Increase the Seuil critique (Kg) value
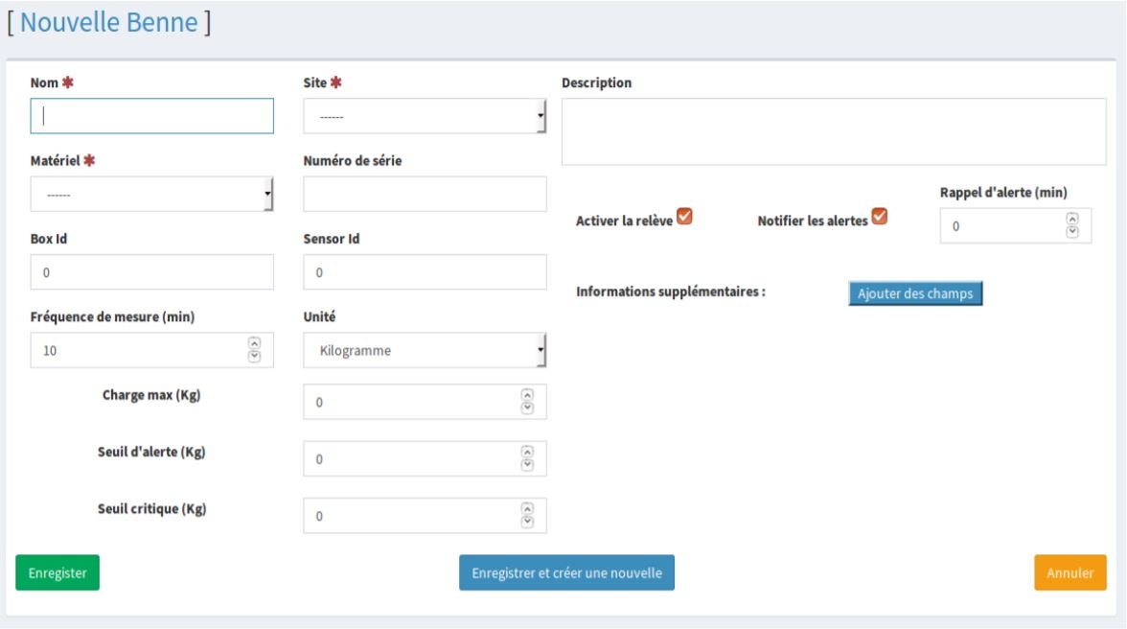Image resolution: width=1127 pixels, height=629 pixels. click(526, 509)
